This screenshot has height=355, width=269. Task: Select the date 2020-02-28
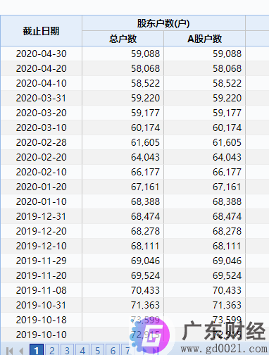[x=42, y=142]
